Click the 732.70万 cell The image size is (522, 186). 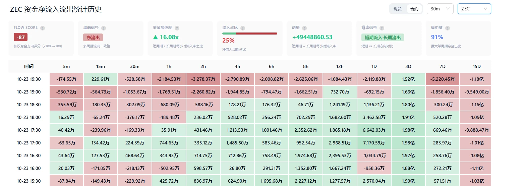point(340,92)
